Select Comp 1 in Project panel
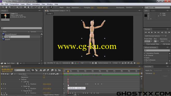Viewport: 171px width, 96px height. pos(17,37)
